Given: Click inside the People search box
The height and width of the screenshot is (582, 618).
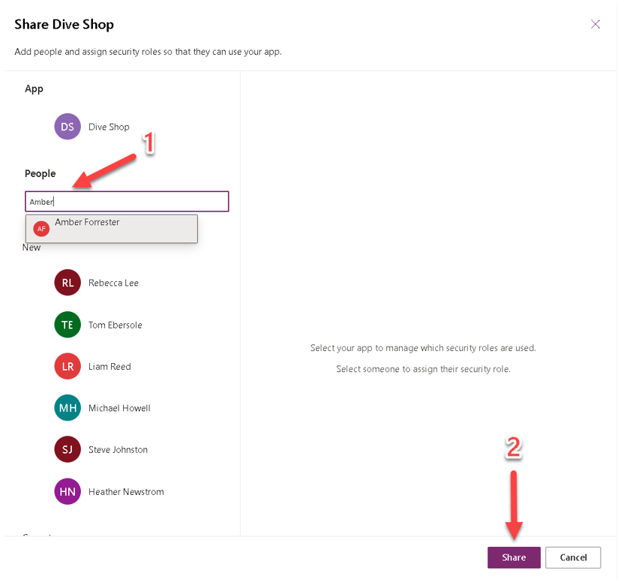Looking at the screenshot, I should coord(126,201).
